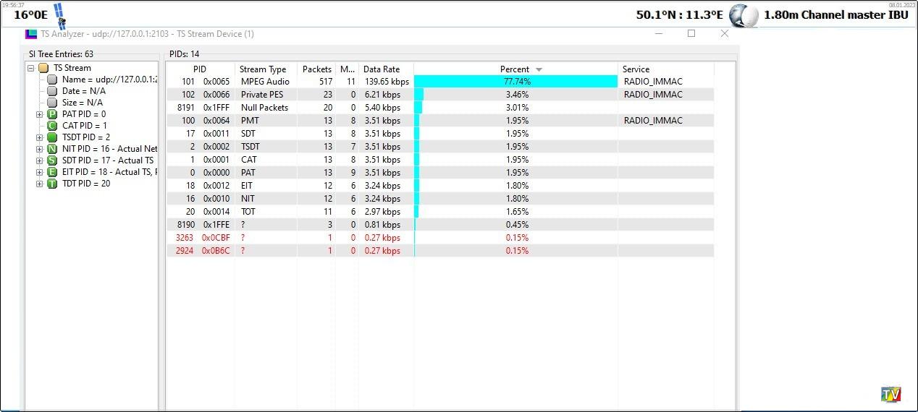The height and width of the screenshot is (412, 918).
Task: Click the TV logo icon in the corner
Action: [891, 395]
